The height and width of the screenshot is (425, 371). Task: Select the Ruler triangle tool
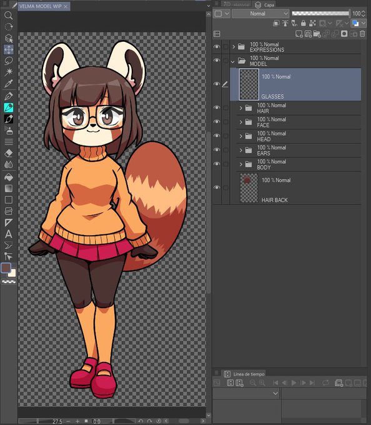(8, 222)
